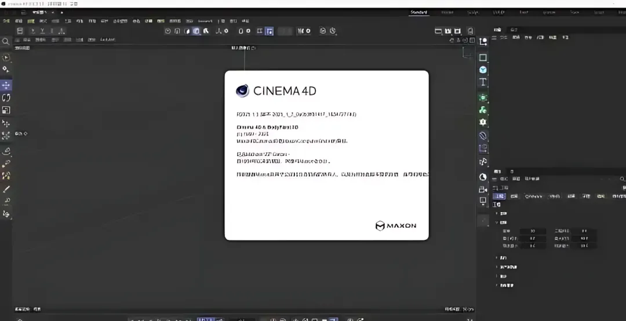Open the hamburger icon in Object Manager menu
Viewport: 626px width, 321px height.
point(494,37)
